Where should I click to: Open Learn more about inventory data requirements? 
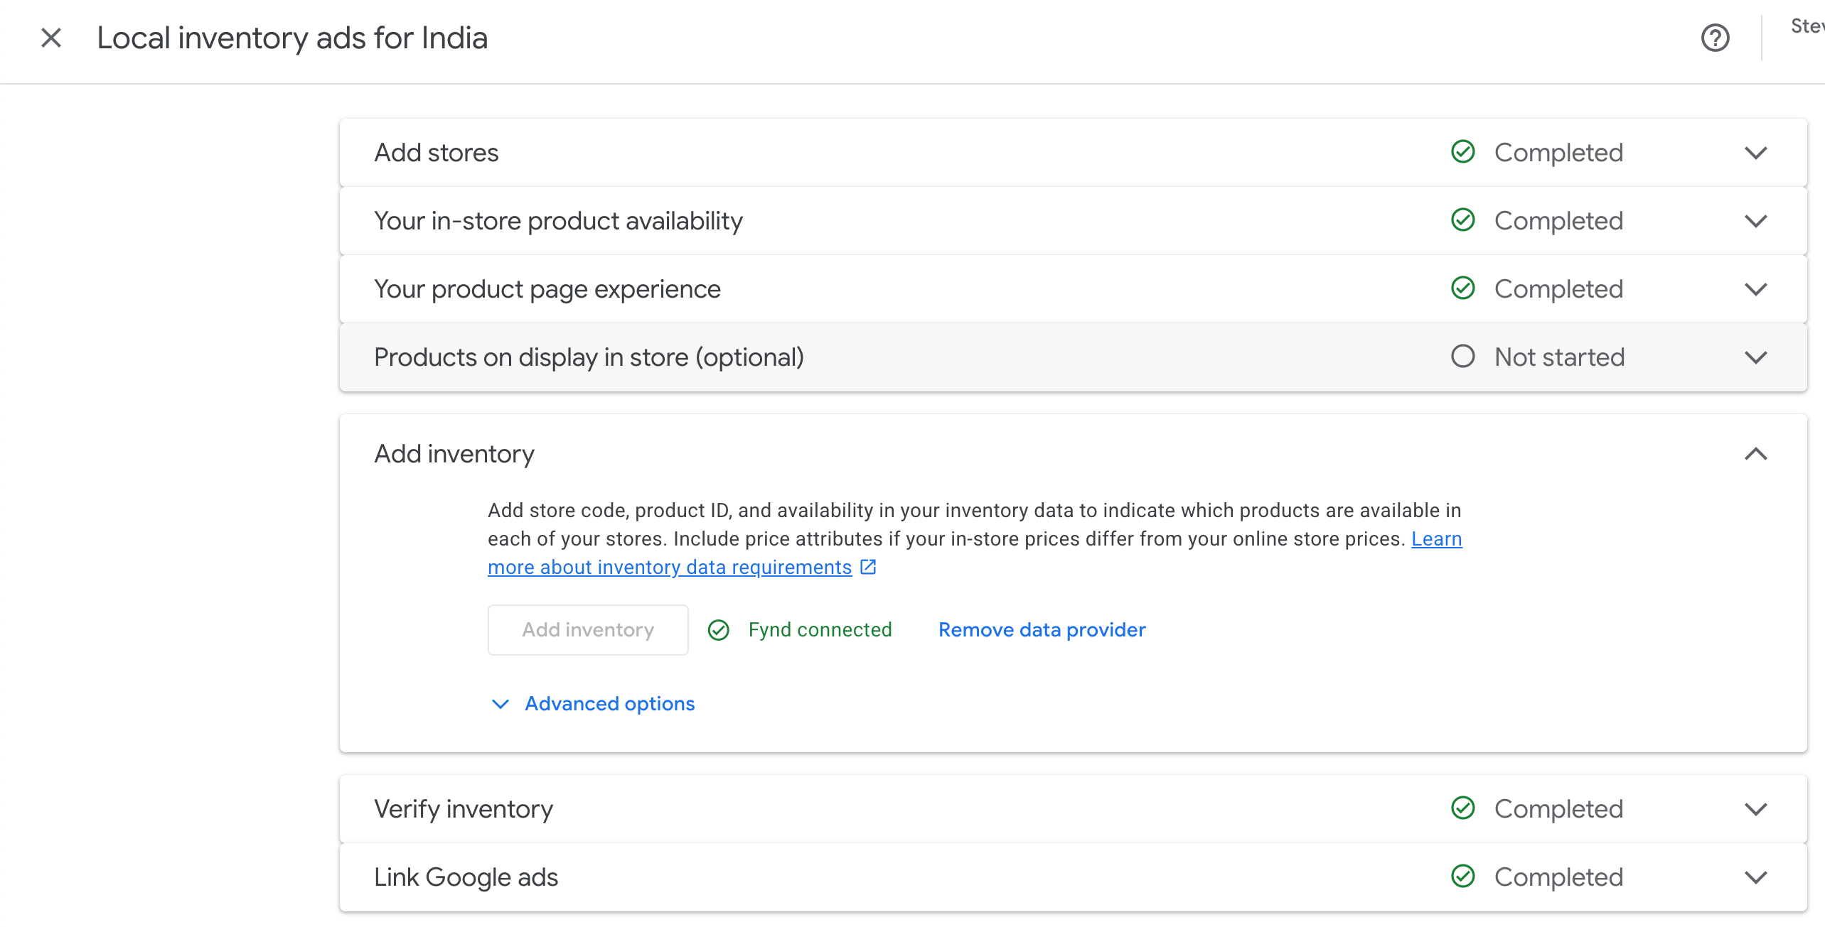[x=669, y=568]
